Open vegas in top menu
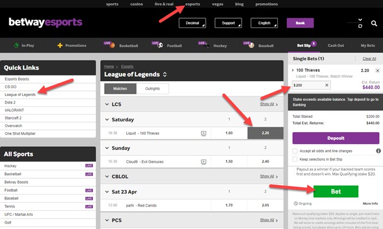This screenshot has height=229, width=383. pos(217,4)
